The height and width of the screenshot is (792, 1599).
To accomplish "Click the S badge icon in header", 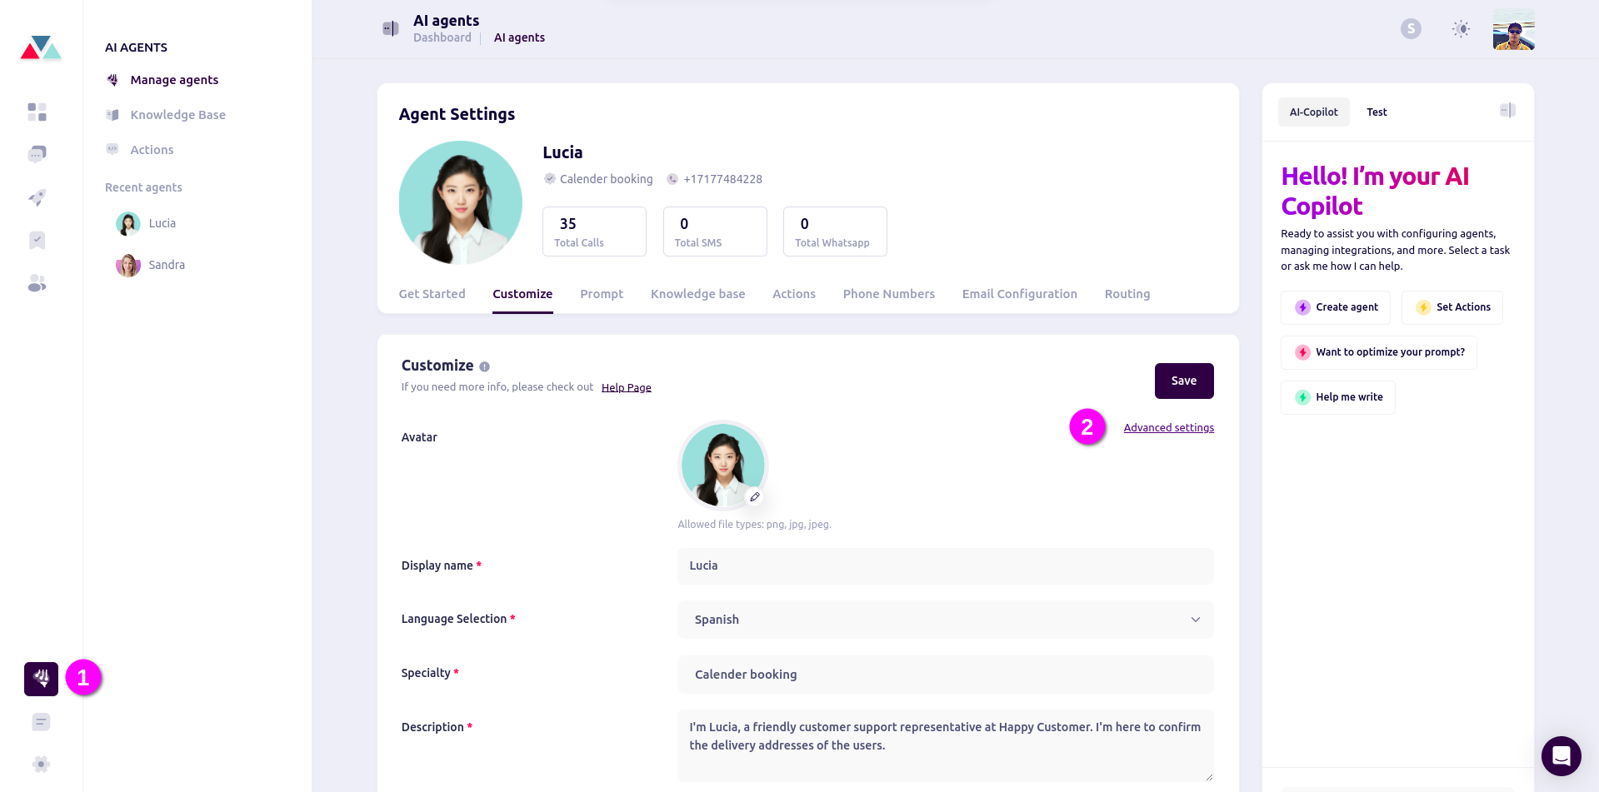I will pos(1411,29).
